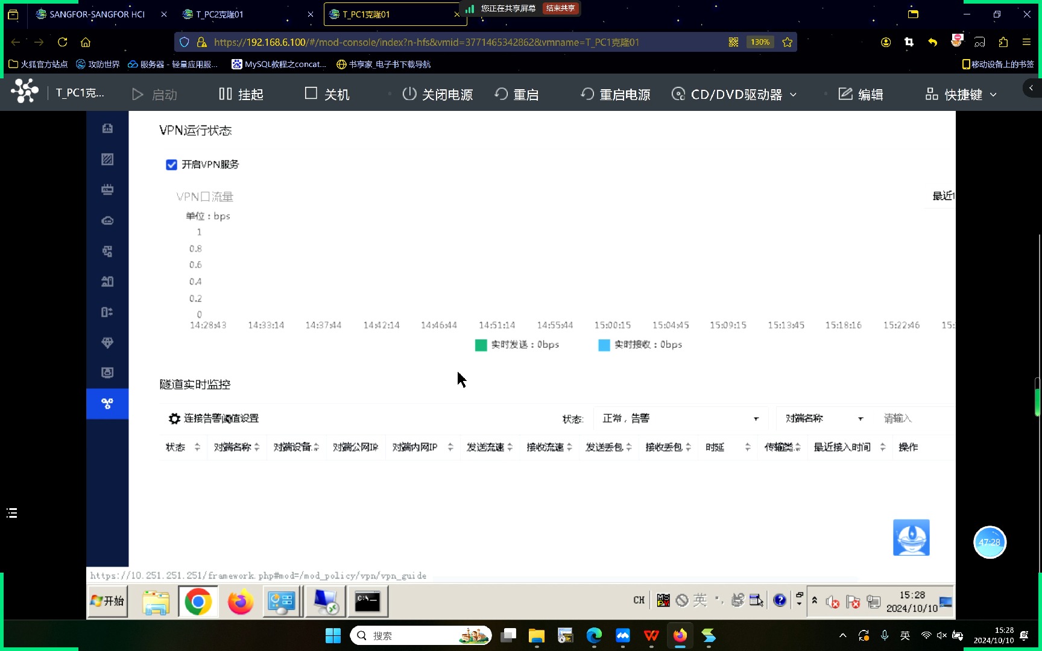The image size is (1042, 651).
Task: Open the MySQL教程之concat bookmark
Action: [x=279, y=64]
